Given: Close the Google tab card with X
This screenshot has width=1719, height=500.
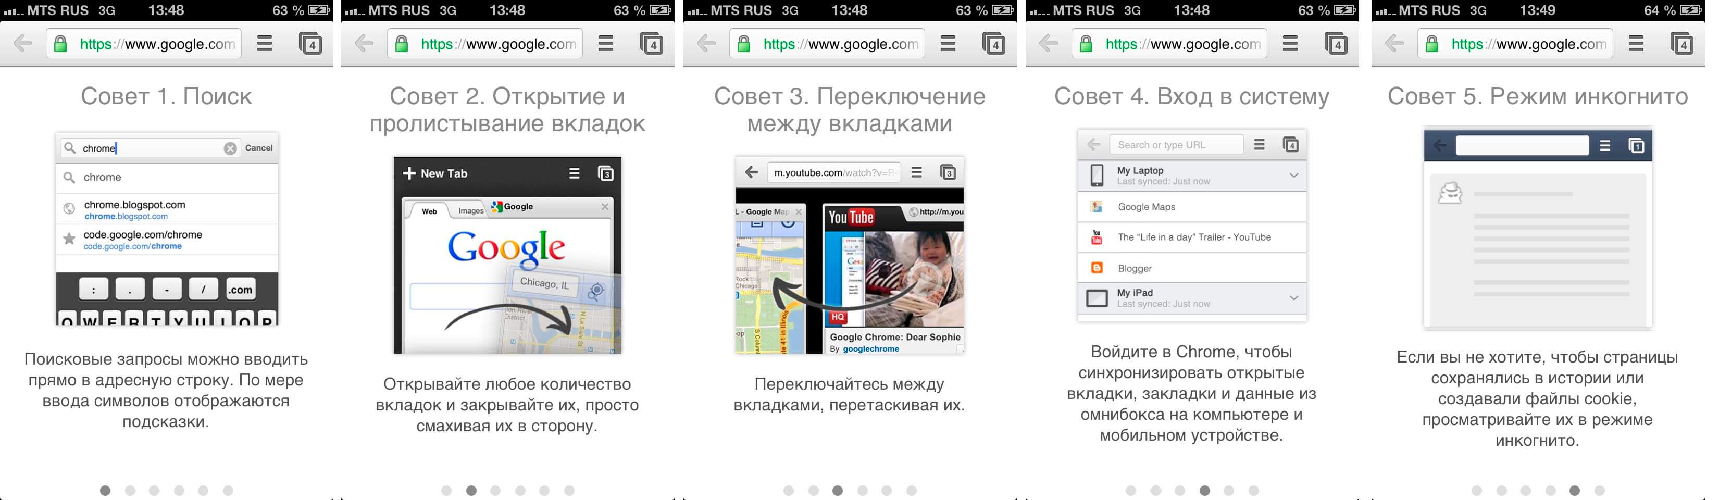Looking at the screenshot, I should 605,207.
